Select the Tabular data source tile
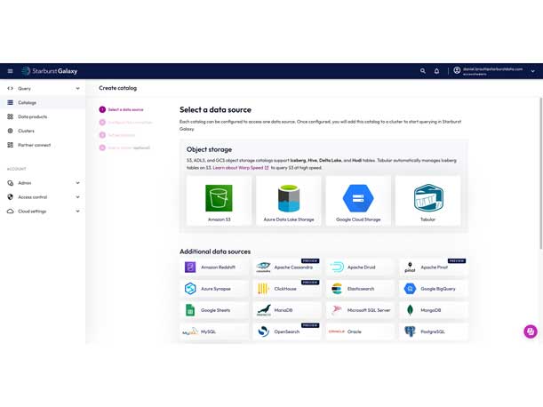This screenshot has width=543, height=407. pyautogui.click(x=427, y=200)
